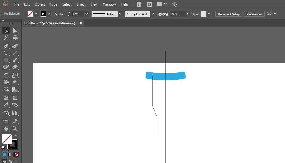Expand the Uniform width profile dropdown
Viewport: 285px width, 163px height.
tap(120, 14)
